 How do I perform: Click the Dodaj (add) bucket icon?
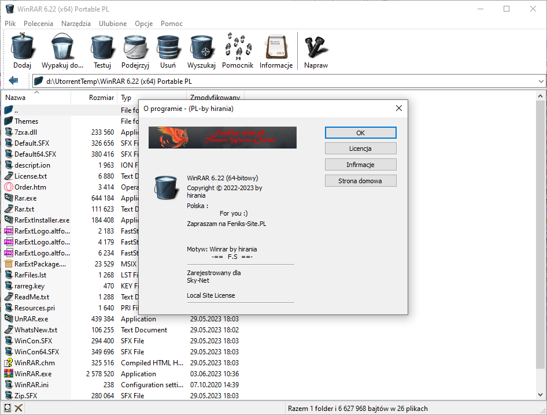(23, 46)
